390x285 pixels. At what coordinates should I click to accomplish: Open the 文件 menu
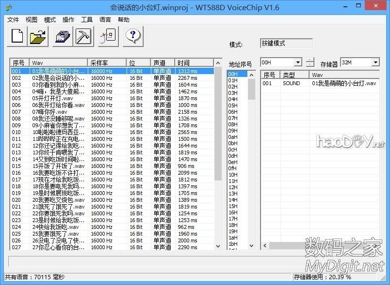pos(13,20)
